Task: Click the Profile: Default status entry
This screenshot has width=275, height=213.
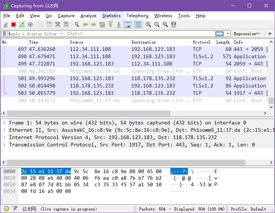Action: (x=248, y=209)
